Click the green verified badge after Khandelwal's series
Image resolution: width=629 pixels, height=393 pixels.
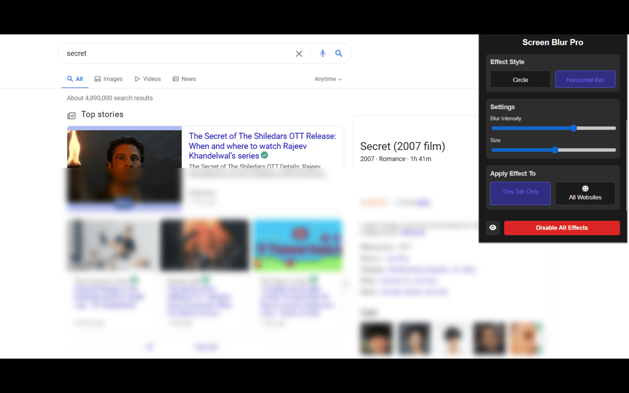pos(264,155)
